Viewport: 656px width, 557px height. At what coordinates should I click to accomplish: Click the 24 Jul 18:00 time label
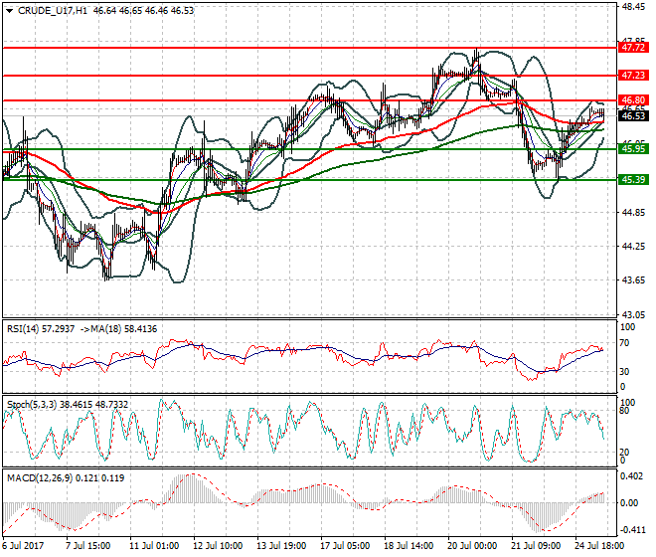599,546
